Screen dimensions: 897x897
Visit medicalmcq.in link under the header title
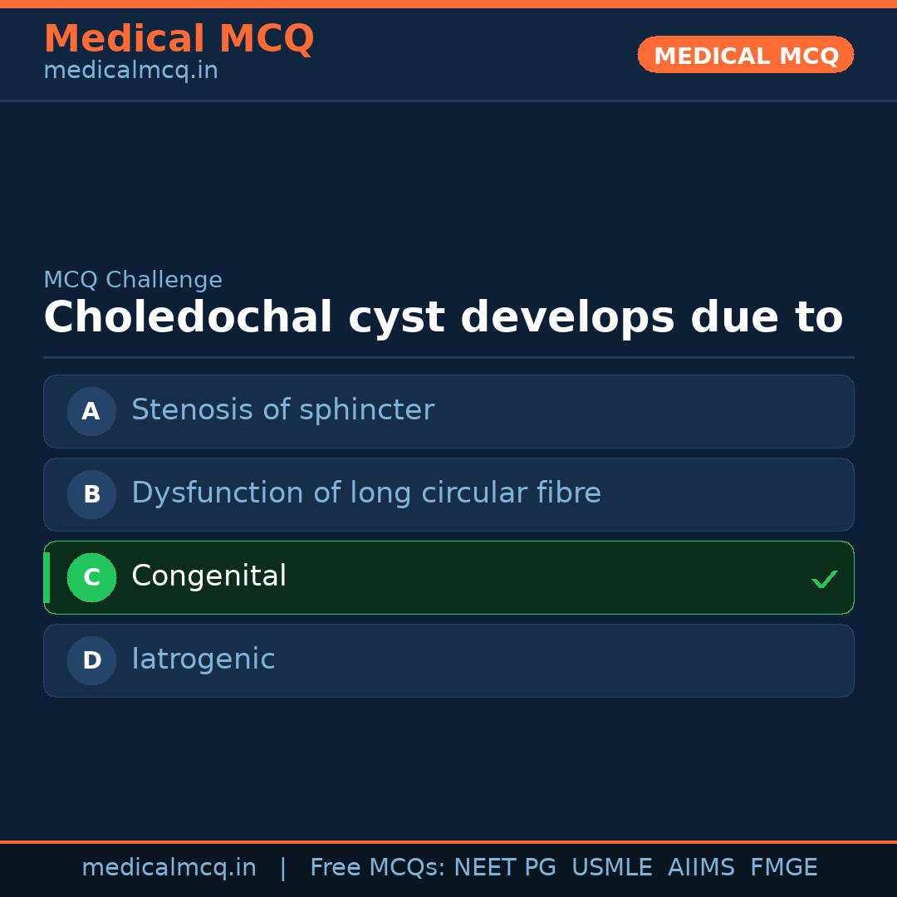point(130,71)
